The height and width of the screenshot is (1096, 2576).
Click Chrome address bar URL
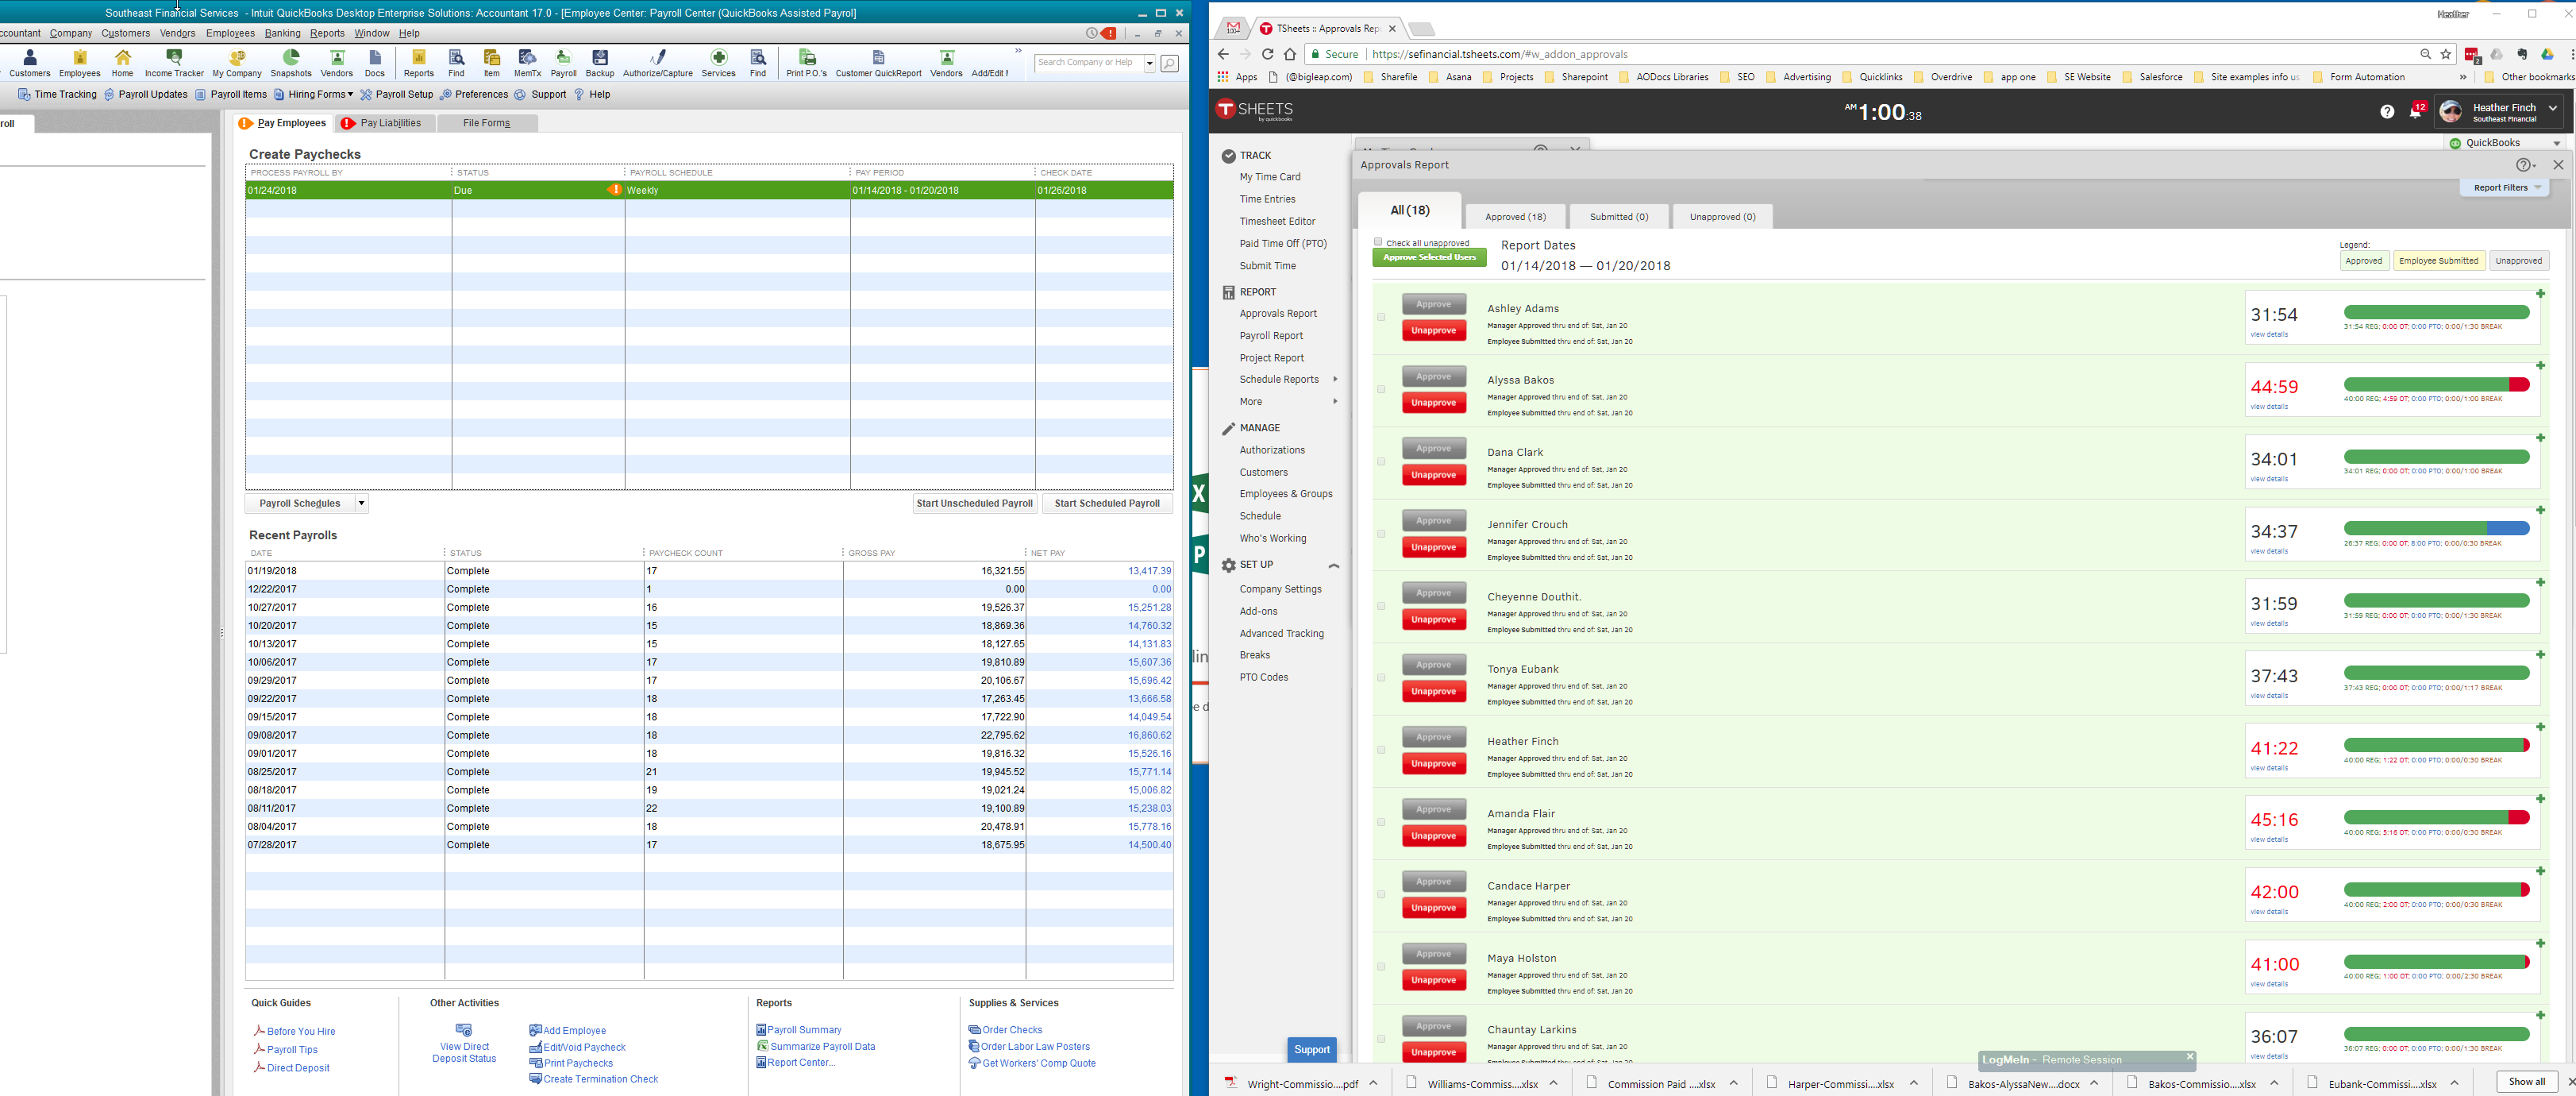point(1500,54)
